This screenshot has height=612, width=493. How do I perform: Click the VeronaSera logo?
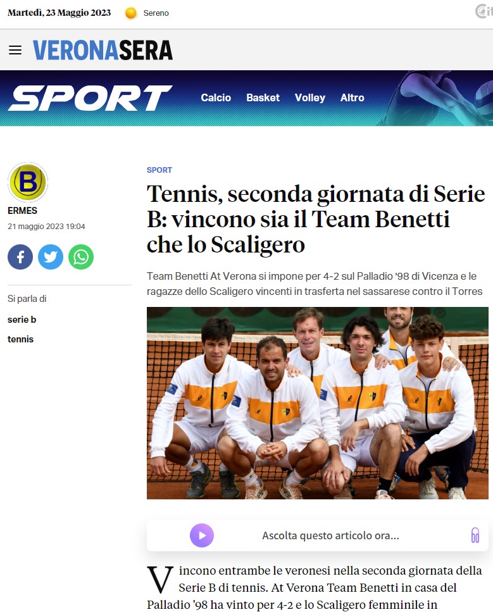click(103, 50)
